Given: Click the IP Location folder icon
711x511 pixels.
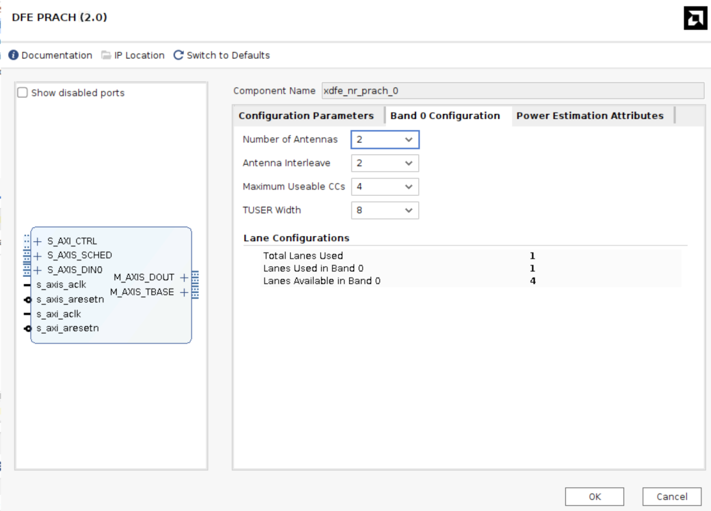Looking at the screenshot, I should (x=106, y=55).
